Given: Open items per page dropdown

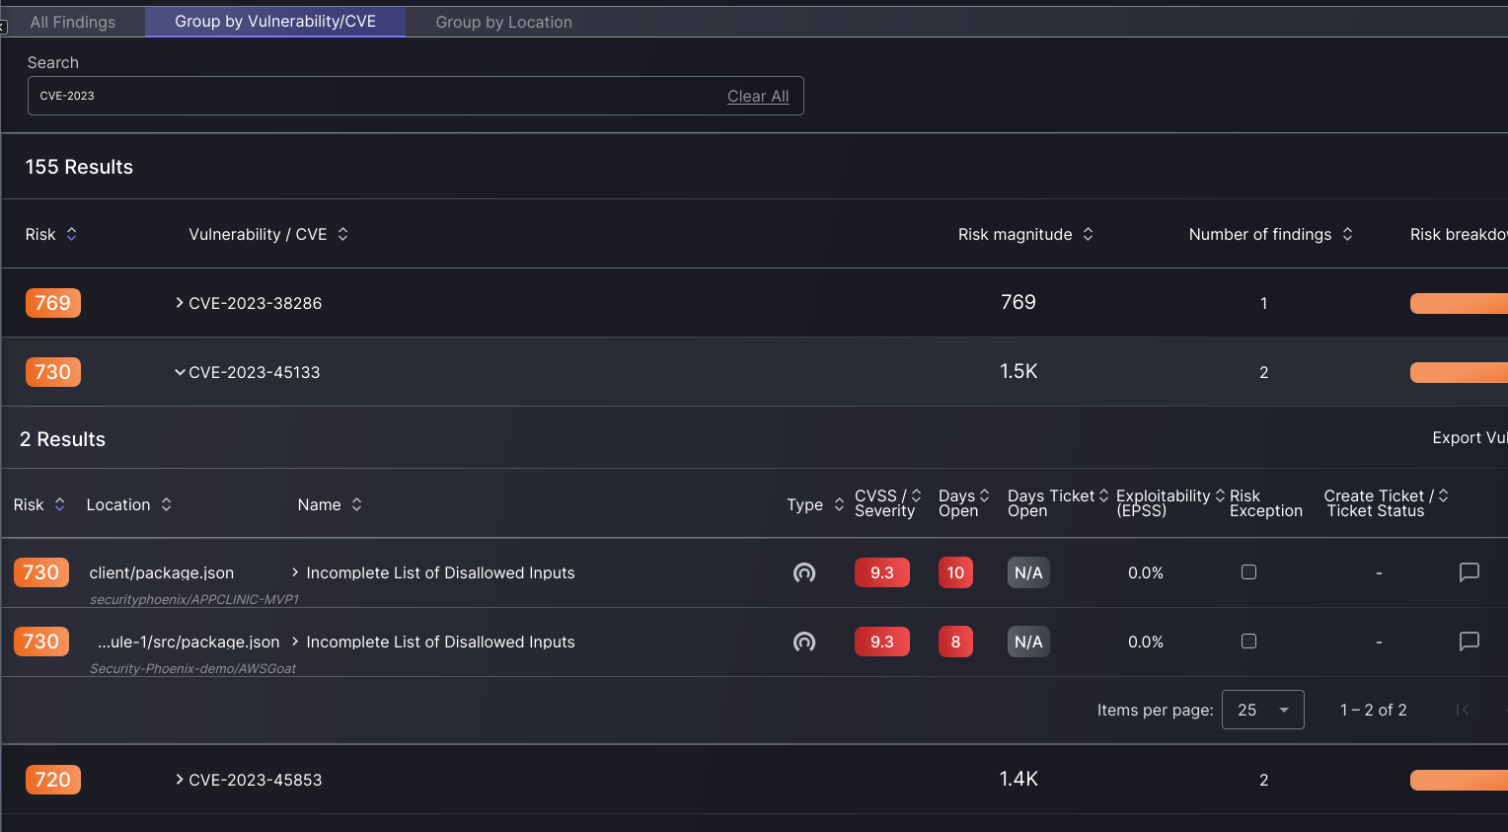Looking at the screenshot, I should [x=1262, y=710].
